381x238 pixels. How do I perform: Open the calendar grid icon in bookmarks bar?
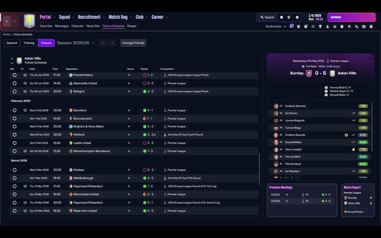coord(364,26)
